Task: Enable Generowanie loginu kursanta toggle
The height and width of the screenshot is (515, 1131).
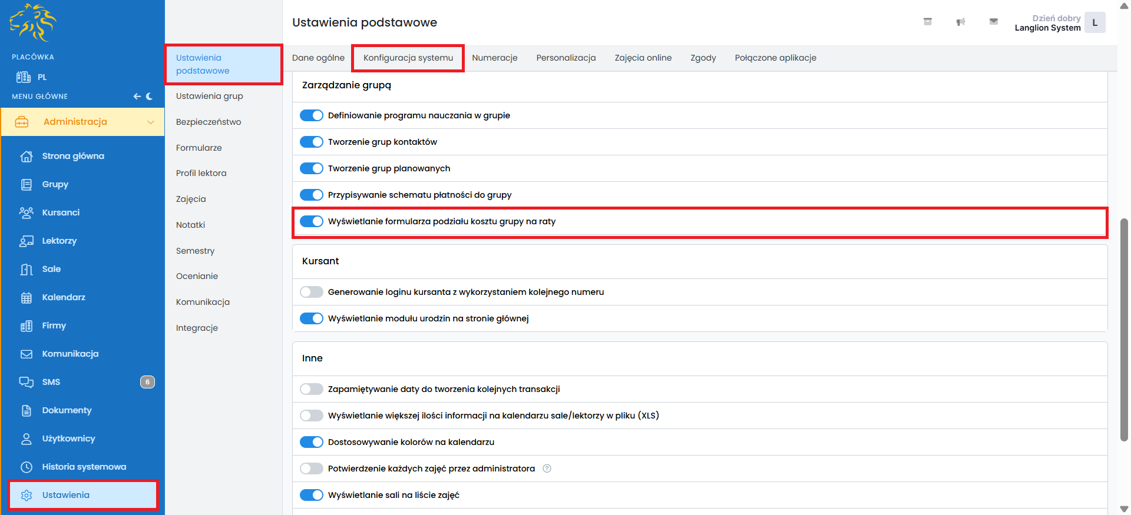Action: pos(312,292)
